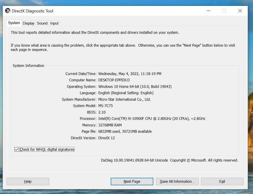Click Save All Information button
This screenshot has height=194, width=253.
coord(177,181)
